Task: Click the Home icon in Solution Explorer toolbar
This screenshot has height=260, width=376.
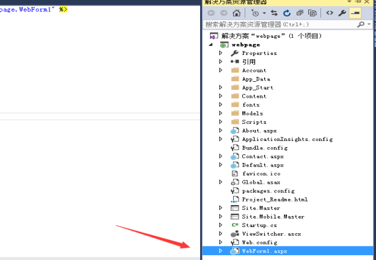Action: coord(237,12)
